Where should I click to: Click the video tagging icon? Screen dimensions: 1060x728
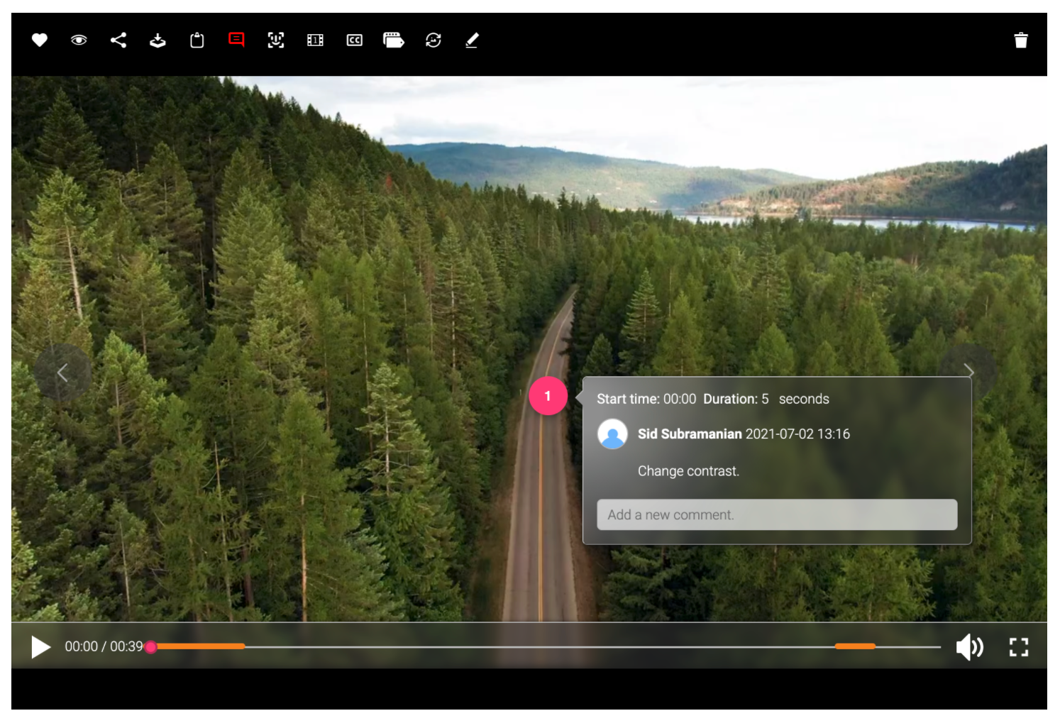coord(394,40)
